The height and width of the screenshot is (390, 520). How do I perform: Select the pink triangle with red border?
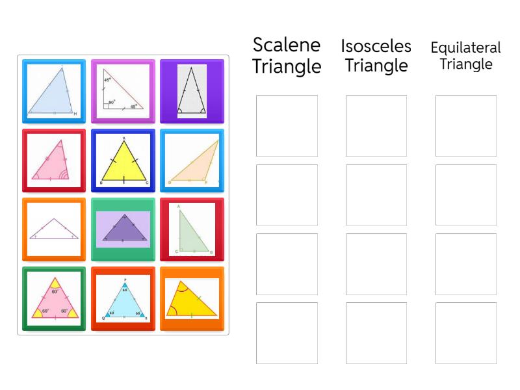[x=54, y=161]
